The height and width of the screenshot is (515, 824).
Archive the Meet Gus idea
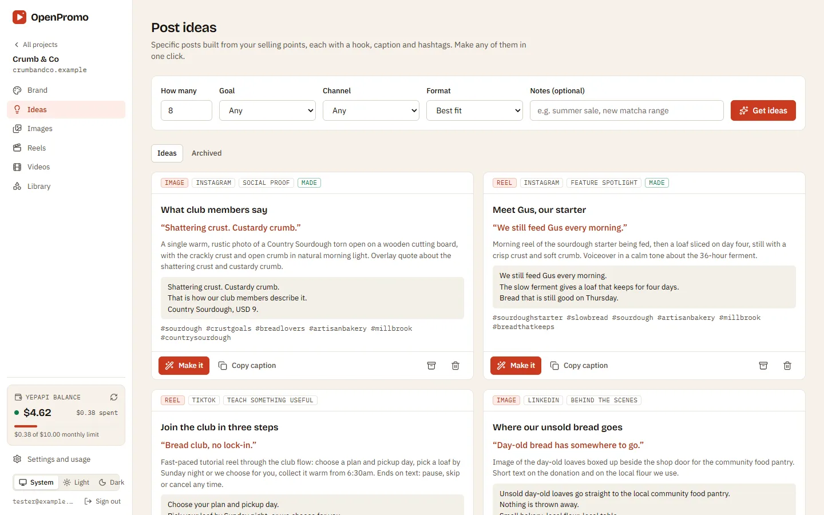coord(763,366)
